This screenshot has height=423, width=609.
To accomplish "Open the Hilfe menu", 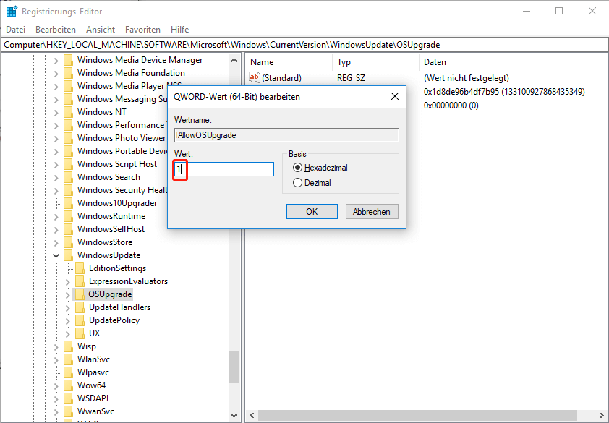I will tap(180, 30).
